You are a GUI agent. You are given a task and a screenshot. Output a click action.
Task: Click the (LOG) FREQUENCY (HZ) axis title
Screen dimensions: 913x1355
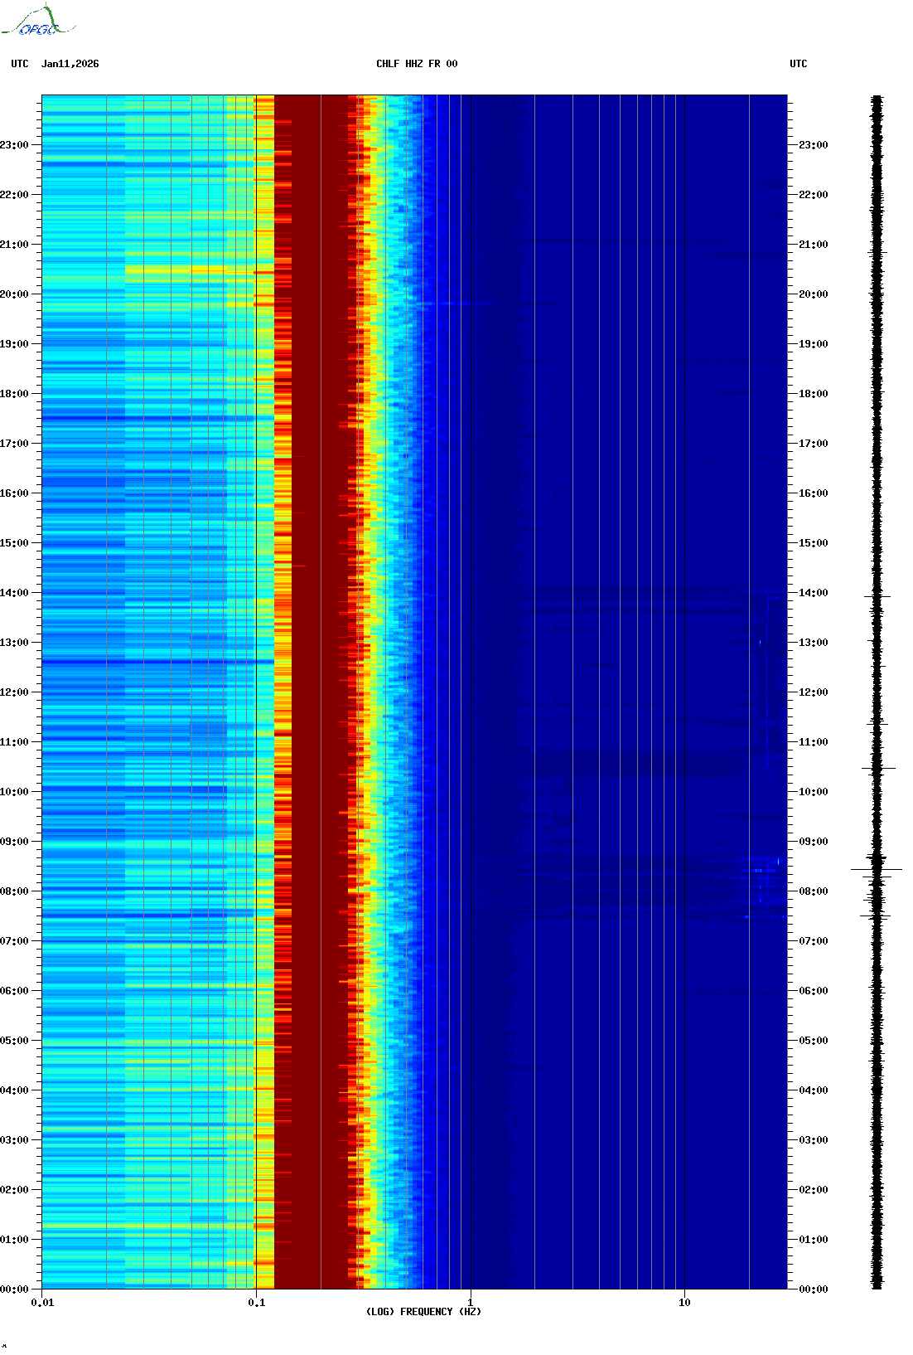423,1312
